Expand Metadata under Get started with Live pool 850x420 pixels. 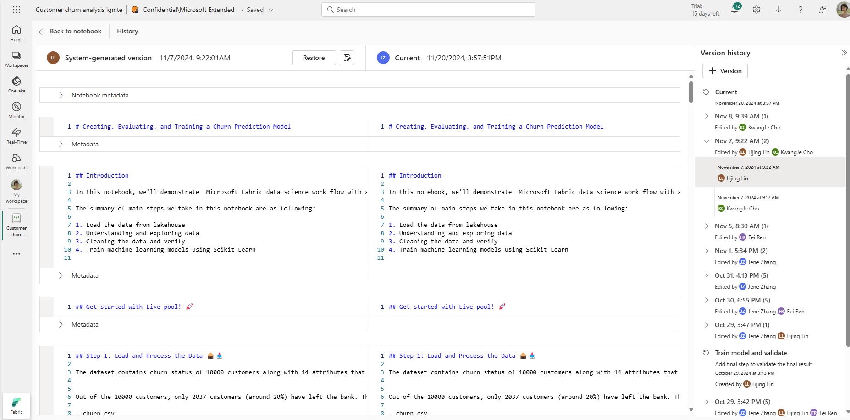(61, 324)
